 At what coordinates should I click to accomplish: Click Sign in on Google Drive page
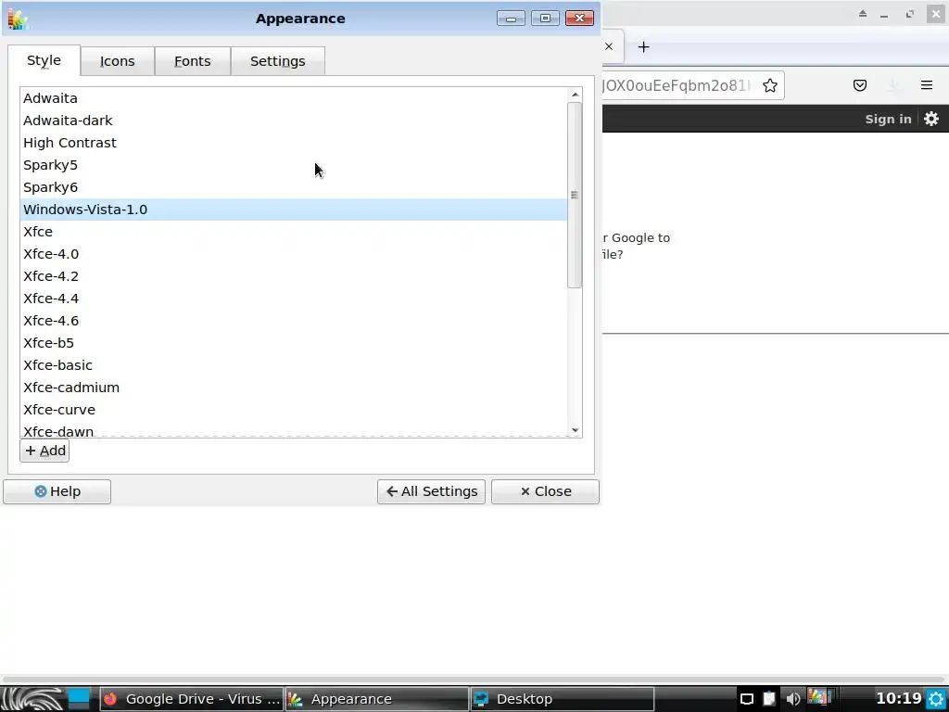[888, 119]
